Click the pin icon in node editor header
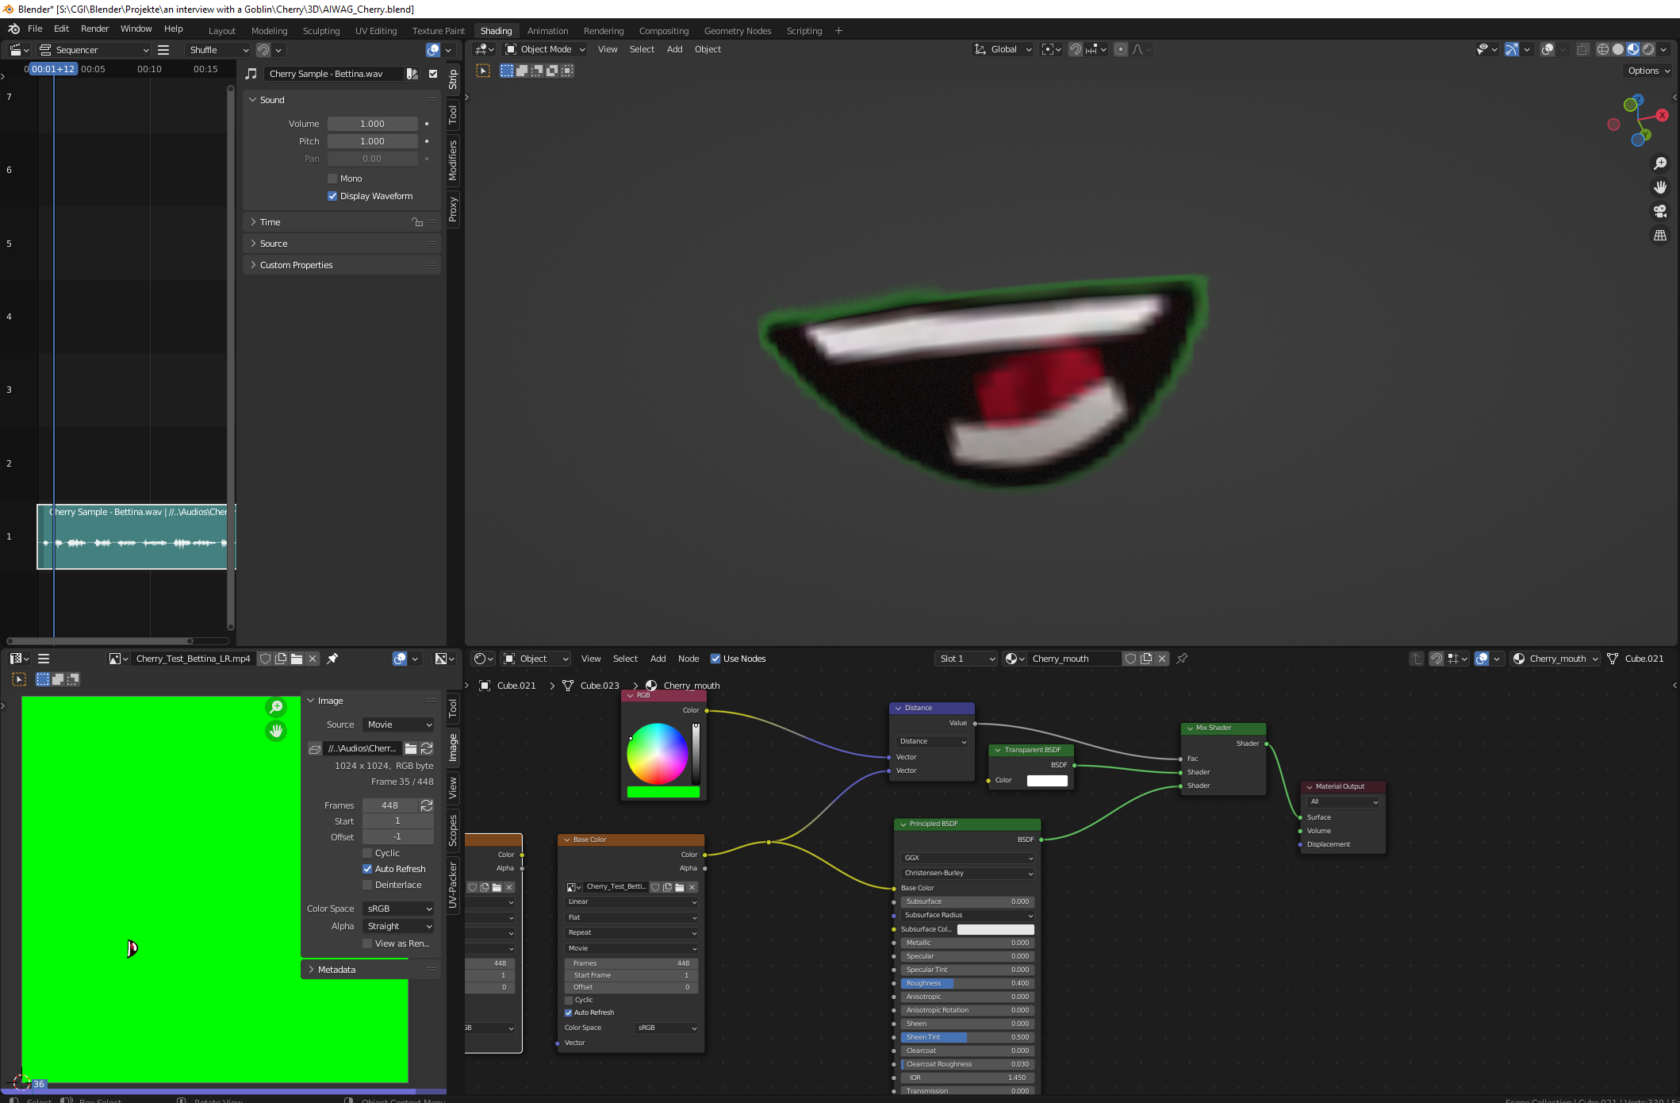This screenshot has width=1680, height=1103. pyautogui.click(x=1182, y=659)
